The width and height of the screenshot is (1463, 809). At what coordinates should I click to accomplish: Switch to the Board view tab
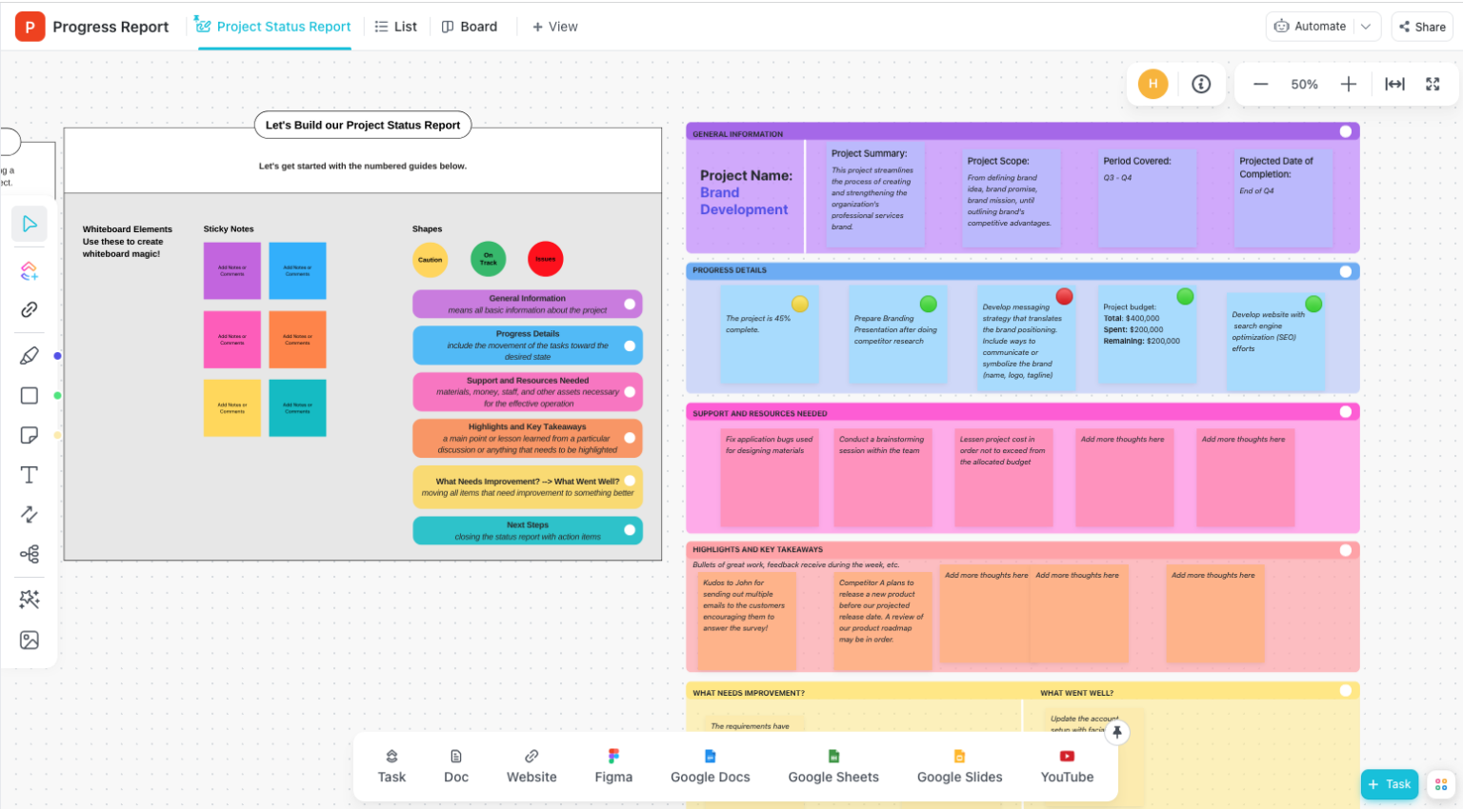469,27
